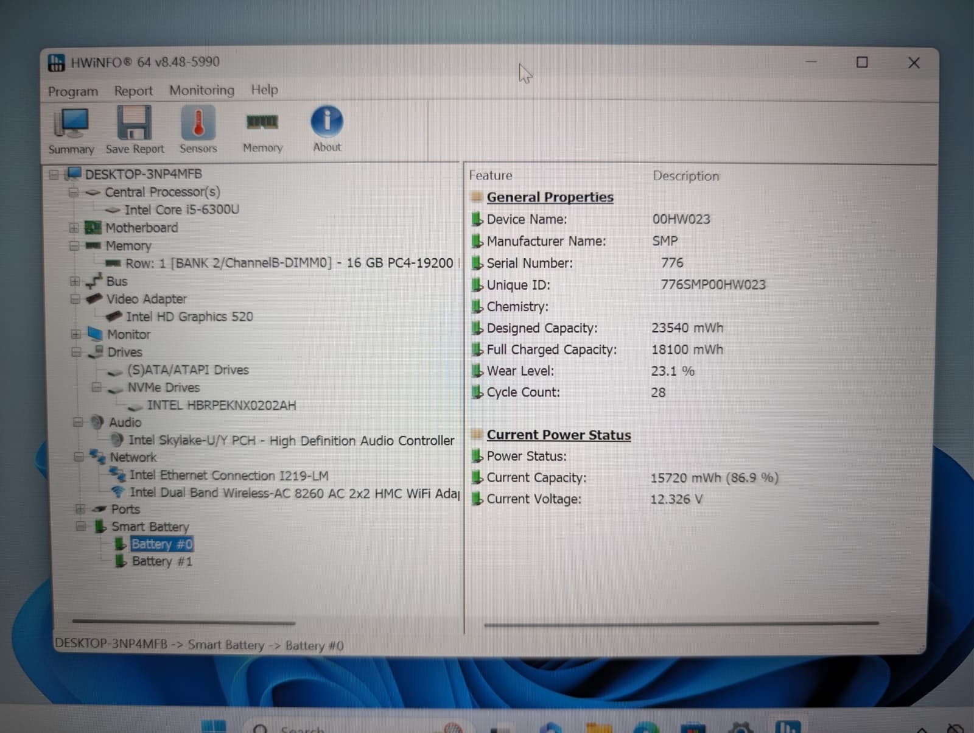Click the Intel Ethernet Connection network icon
The image size is (974, 733).
click(x=117, y=474)
